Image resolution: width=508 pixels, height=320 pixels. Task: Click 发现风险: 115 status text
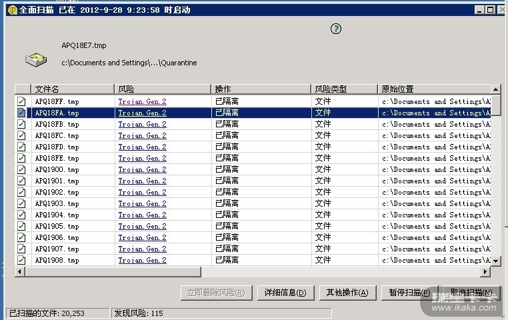pos(139,313)
